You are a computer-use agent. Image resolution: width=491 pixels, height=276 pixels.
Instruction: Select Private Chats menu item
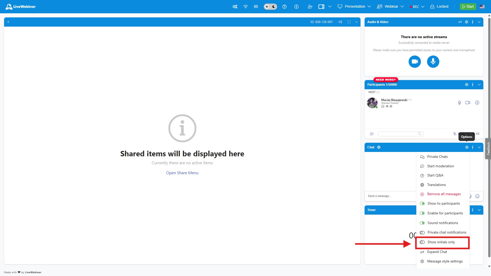[x=443, y=157]
